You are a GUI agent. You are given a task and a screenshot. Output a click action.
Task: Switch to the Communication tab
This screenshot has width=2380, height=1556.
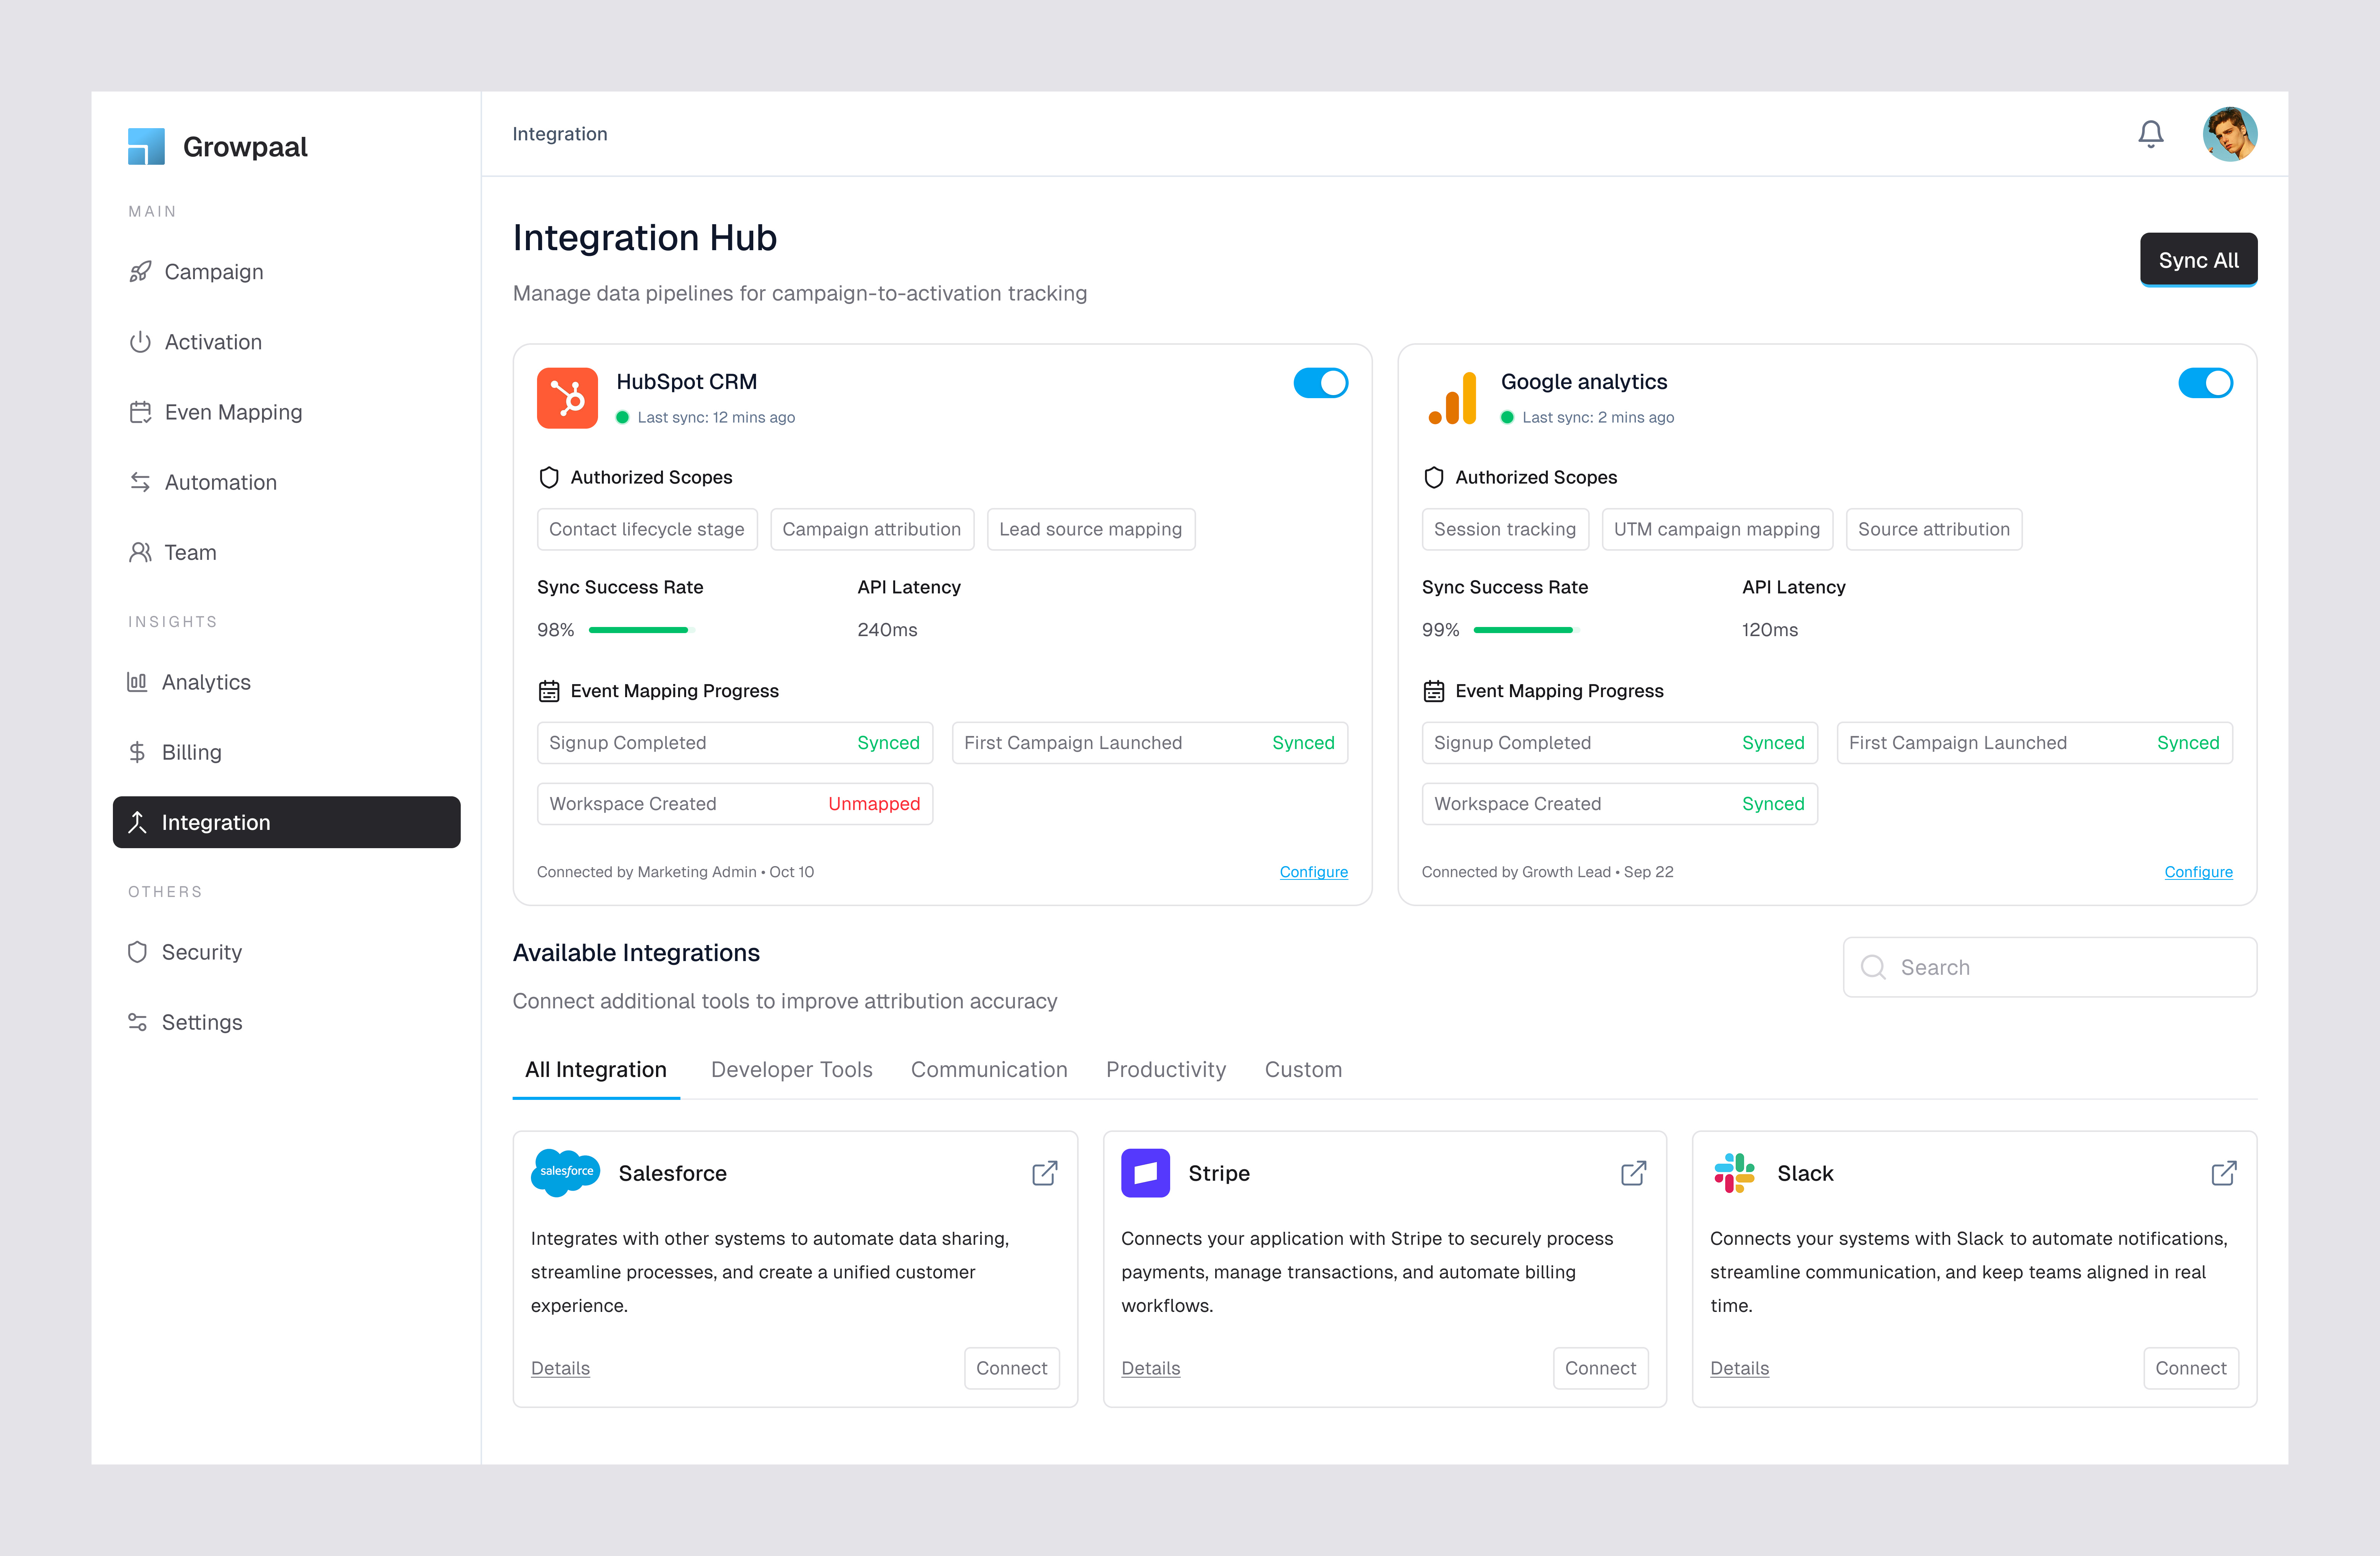tap(989, 1070)
